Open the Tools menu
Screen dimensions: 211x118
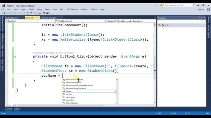click(55, 10)
